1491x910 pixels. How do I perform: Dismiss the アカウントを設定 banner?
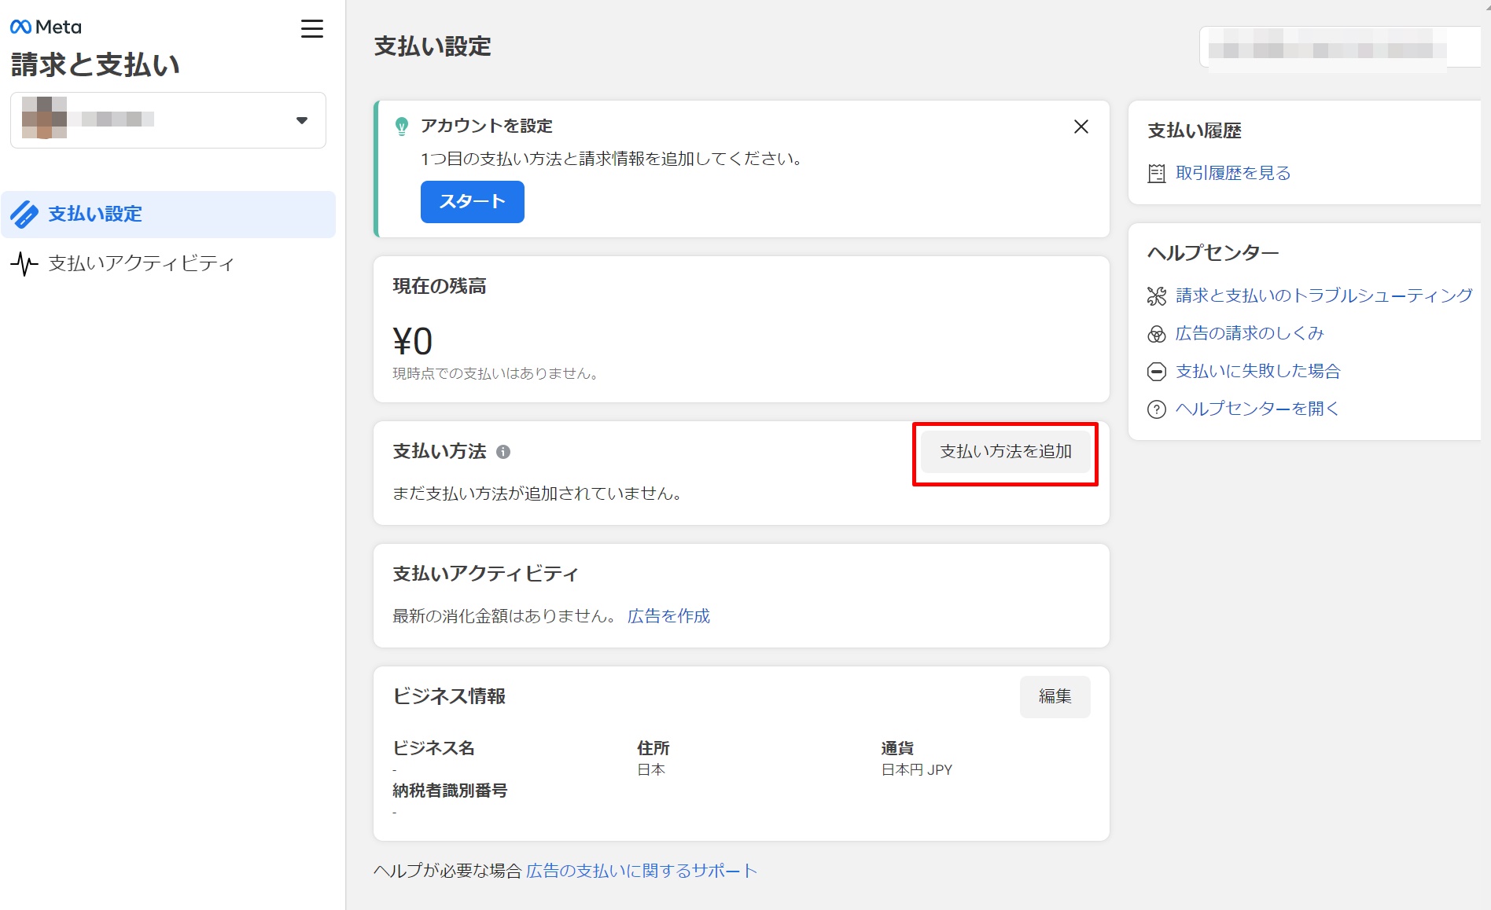(1081, 127)
